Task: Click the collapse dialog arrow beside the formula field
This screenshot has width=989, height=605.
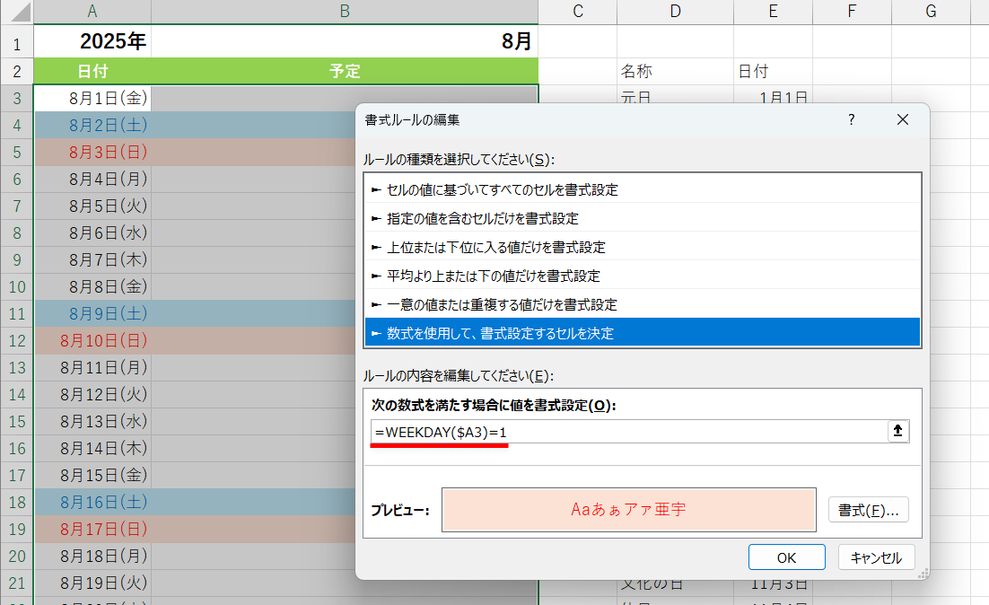Action: [897, 431]
